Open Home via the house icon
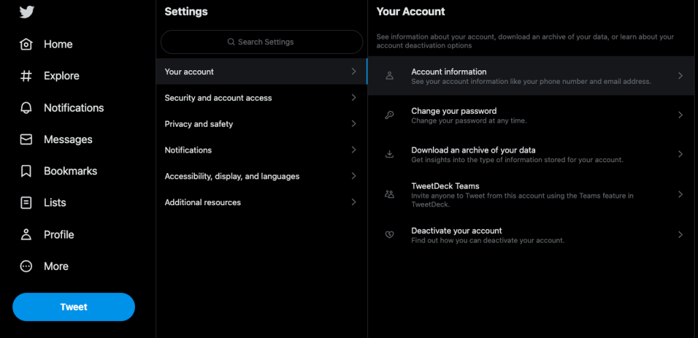The width and height of the screenshot is (698, 338). pyautogui.click(x=27, y=44)
